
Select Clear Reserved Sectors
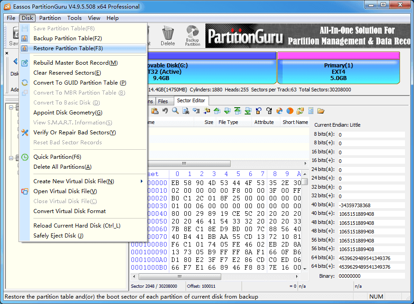pyautogui.click(x=83, y=73)
